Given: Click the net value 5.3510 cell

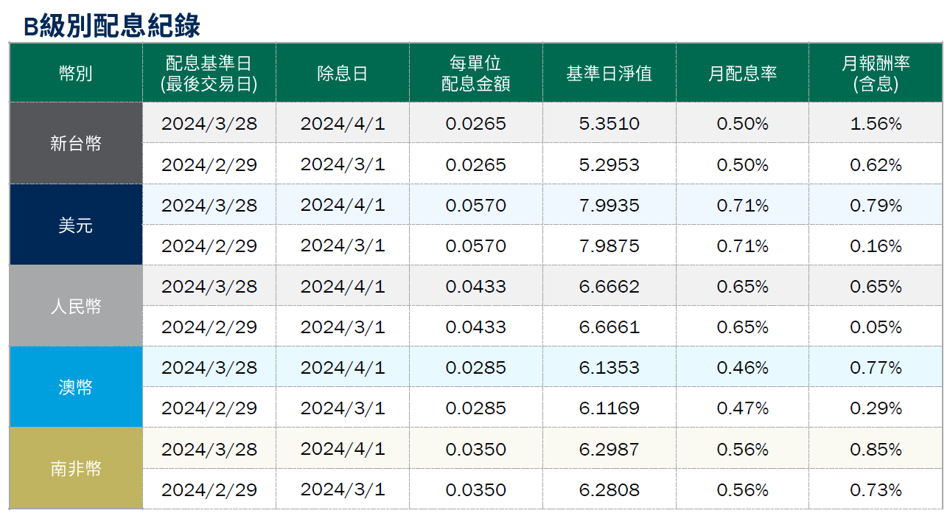Looking at the screenshot, I should [x=609, y=124].
